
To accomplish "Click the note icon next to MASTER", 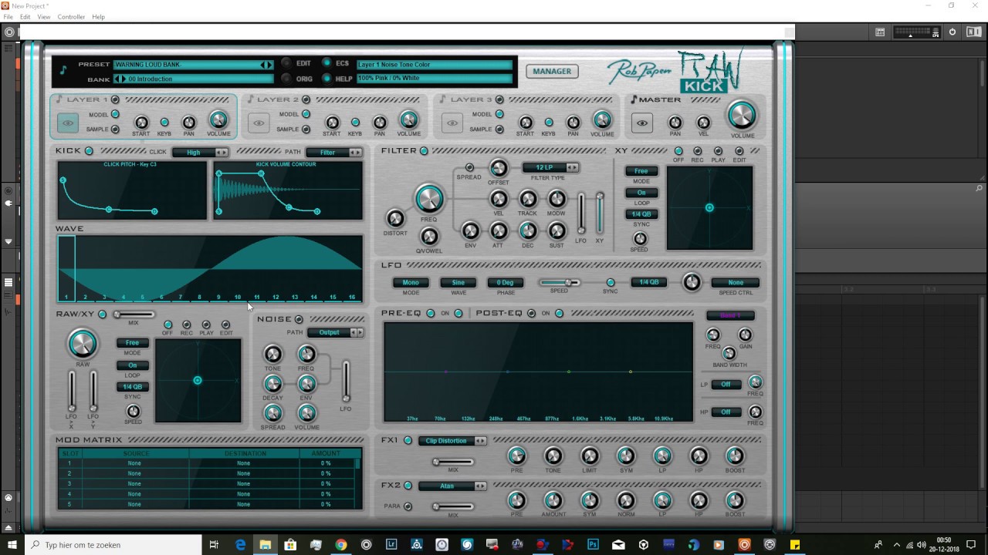I will coord(634,99).
